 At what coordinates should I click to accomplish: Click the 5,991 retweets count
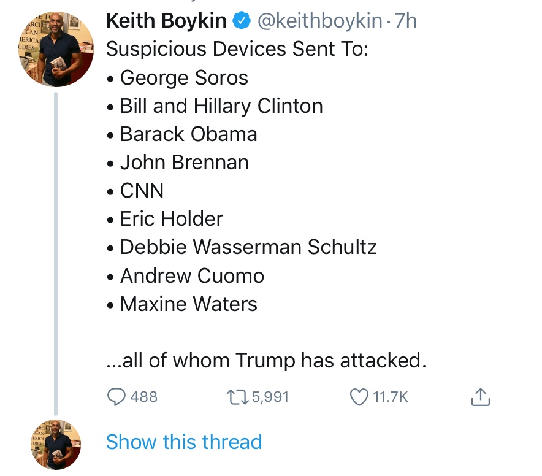coord(270,397)
